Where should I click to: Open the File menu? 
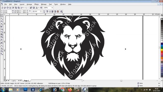6,4
